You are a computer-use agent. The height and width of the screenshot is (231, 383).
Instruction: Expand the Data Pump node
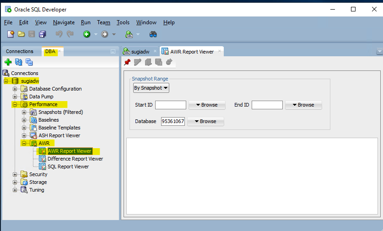tap(15, 97)
